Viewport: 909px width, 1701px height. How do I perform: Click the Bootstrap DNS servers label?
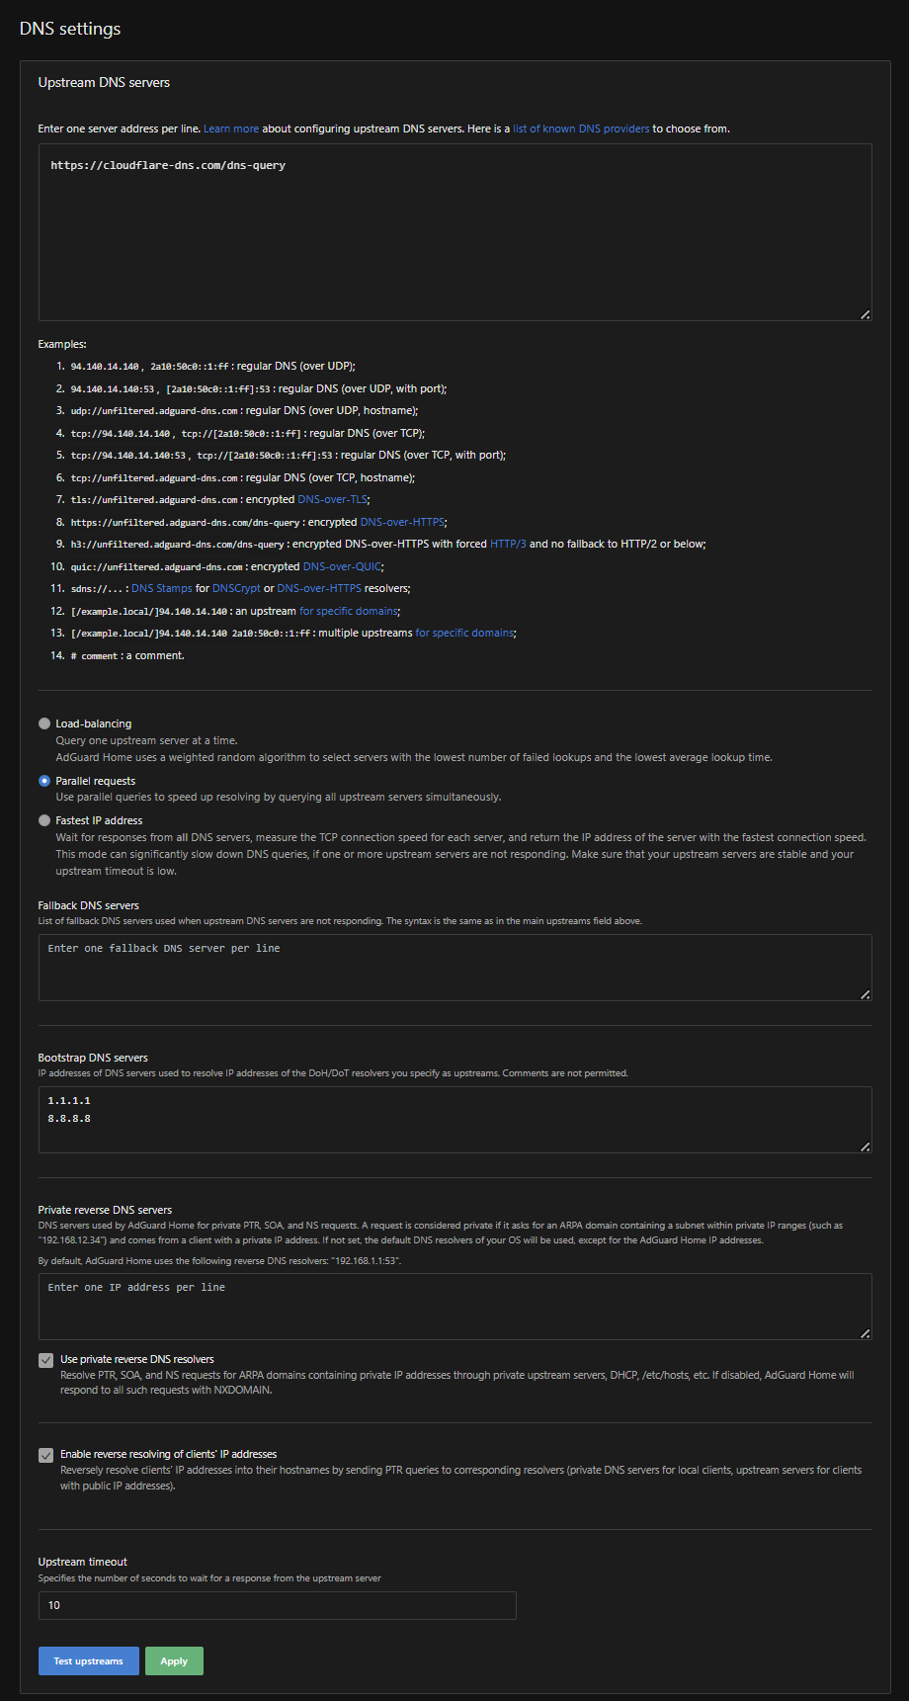click(x=93, y=1058)
